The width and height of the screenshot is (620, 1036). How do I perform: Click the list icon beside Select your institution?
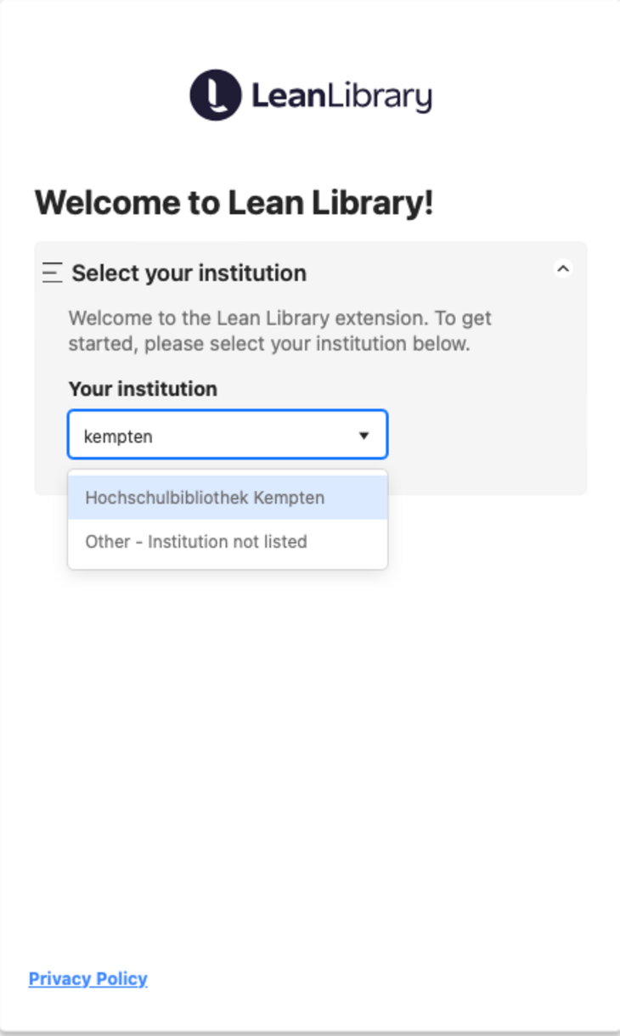[x=53, y=273]
